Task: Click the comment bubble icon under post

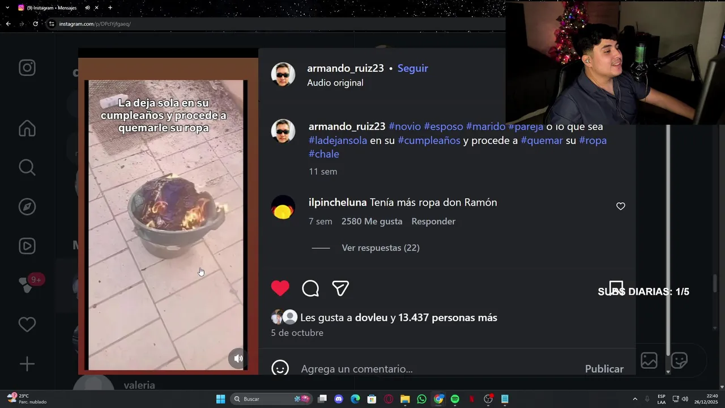Action: coord(310,288)
